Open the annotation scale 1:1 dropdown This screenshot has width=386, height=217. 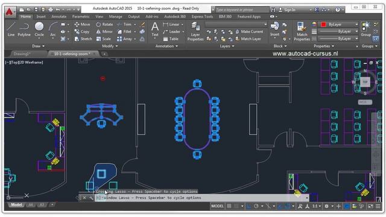(x=316, y=206)
